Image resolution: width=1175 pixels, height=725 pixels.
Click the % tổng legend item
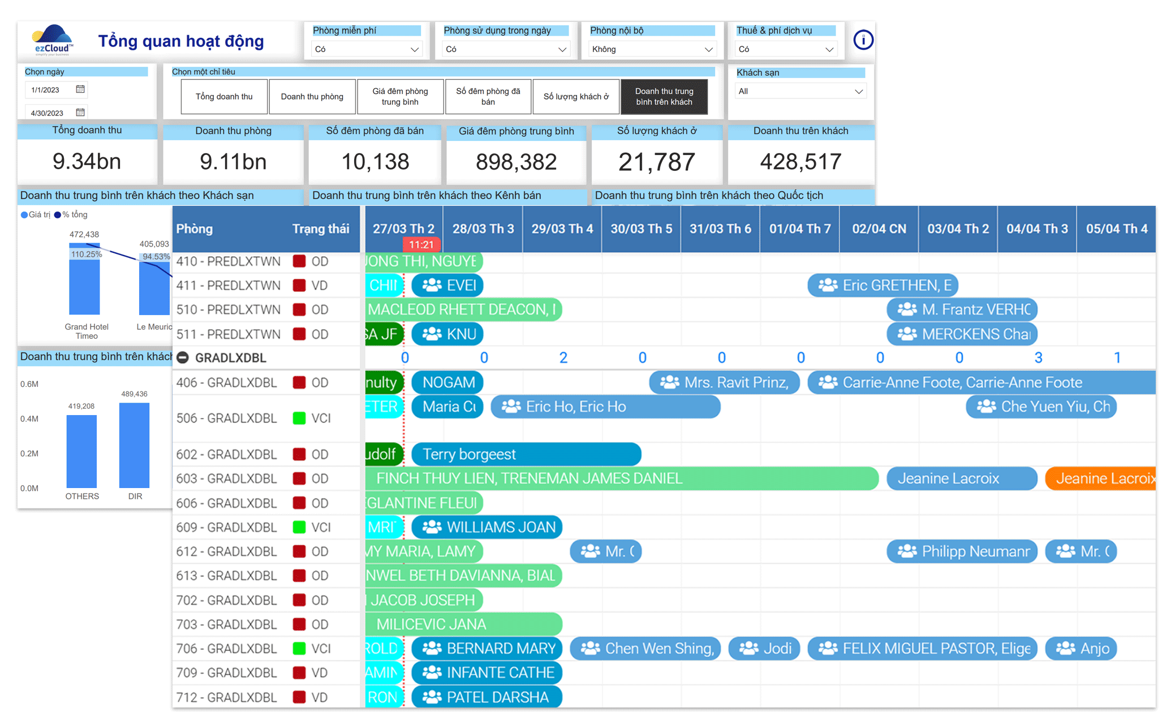71,215
